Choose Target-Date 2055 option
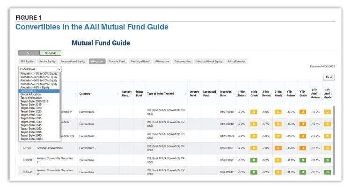Image resolution: width=351 pixels, height=190 pixels. pos(39,132)
